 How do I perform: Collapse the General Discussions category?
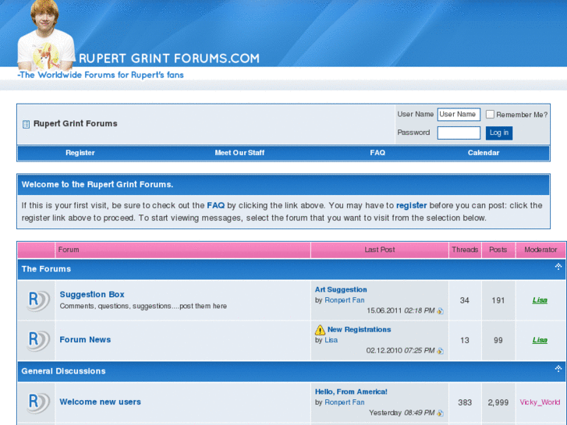pos(558,369)
